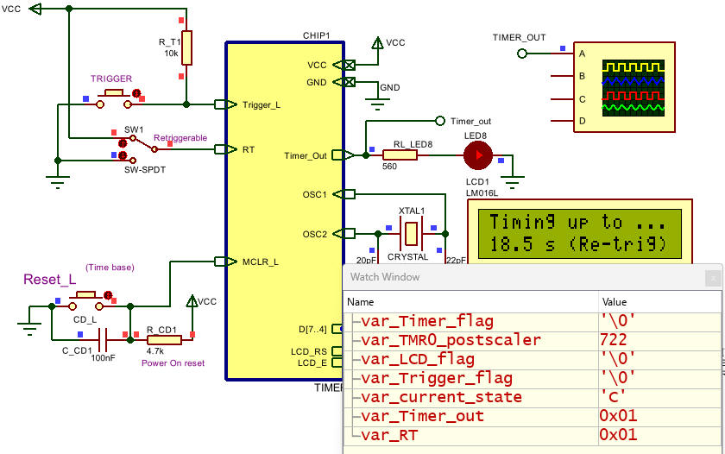Toggle the TRIGGER button red latch dot
Viewport: 725px width, 454px height.
(136, 91)
